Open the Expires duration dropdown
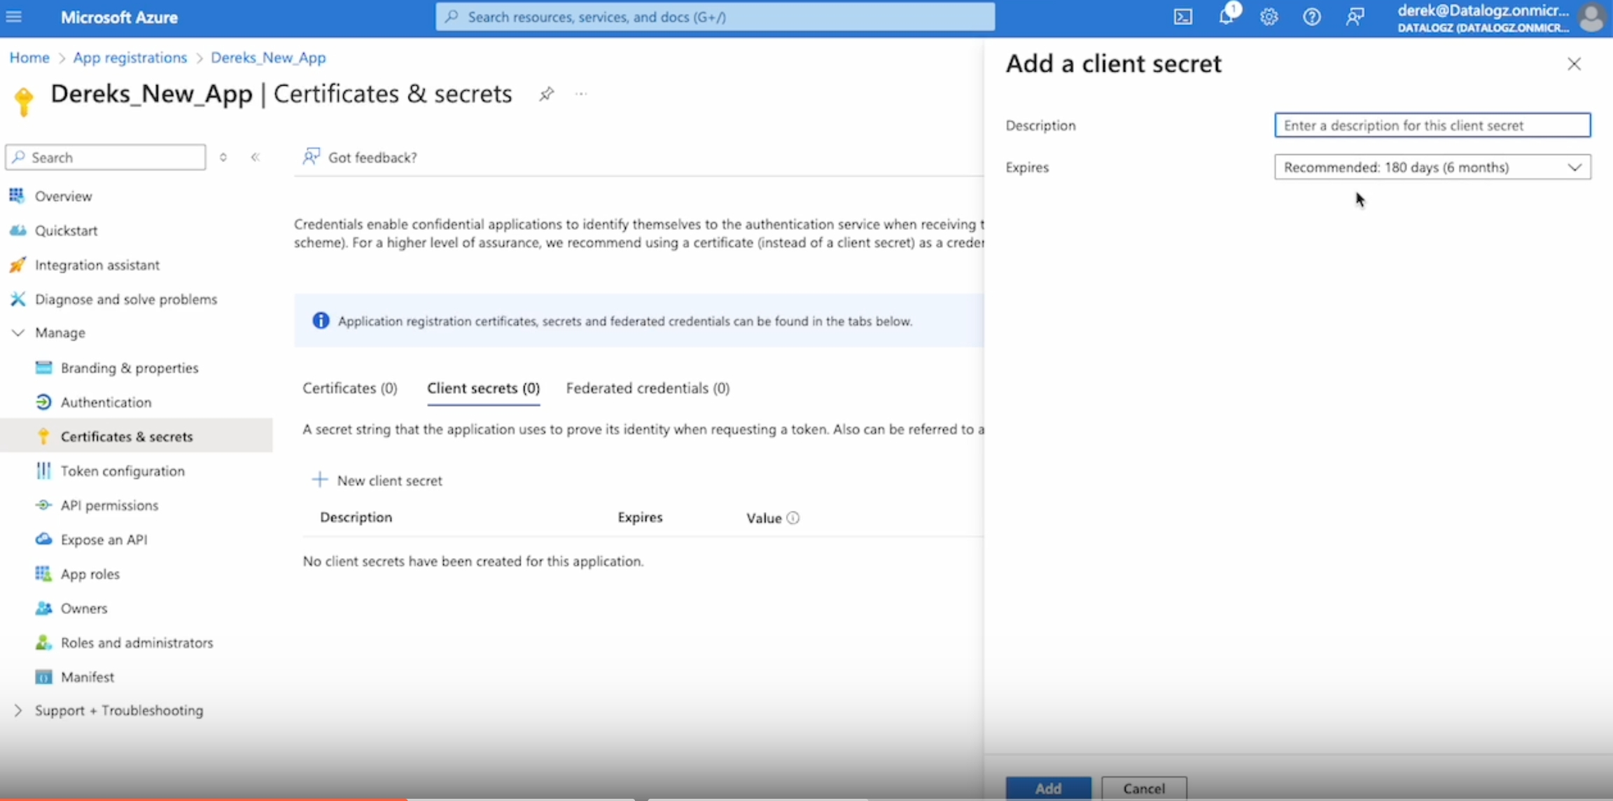This screenshot has width=1613, height=801. click(1432, 167)
